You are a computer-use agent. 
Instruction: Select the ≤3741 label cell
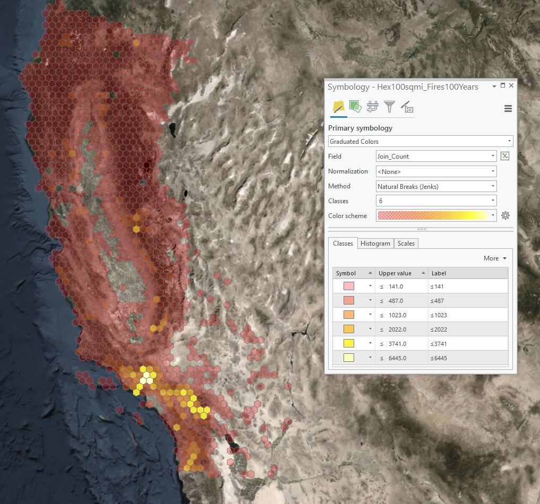[468, 344]
